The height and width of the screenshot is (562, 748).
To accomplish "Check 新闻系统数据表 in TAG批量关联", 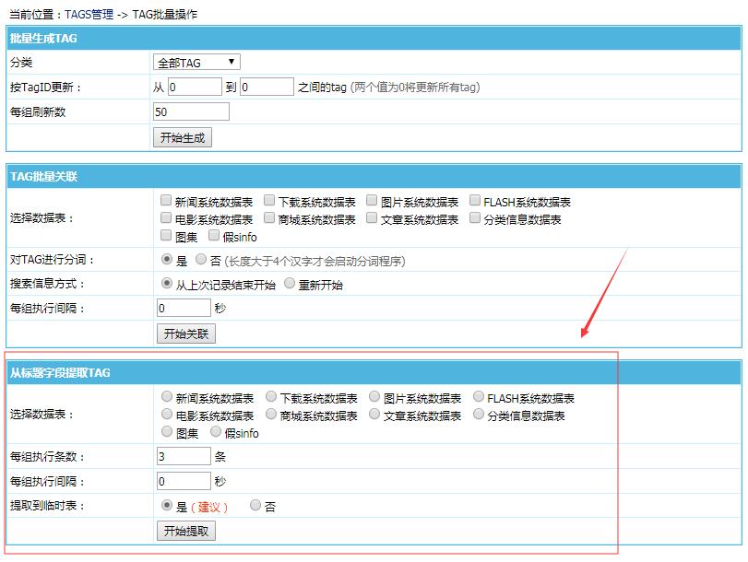I will pos(165,200).
